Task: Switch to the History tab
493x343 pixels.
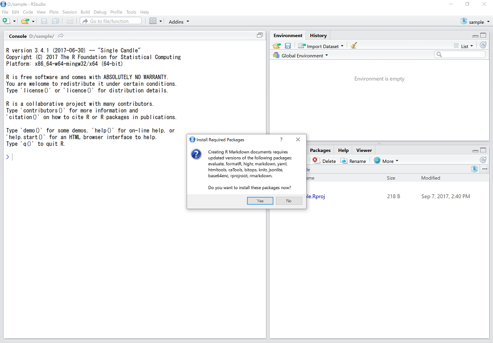Action: click(318, 36)
